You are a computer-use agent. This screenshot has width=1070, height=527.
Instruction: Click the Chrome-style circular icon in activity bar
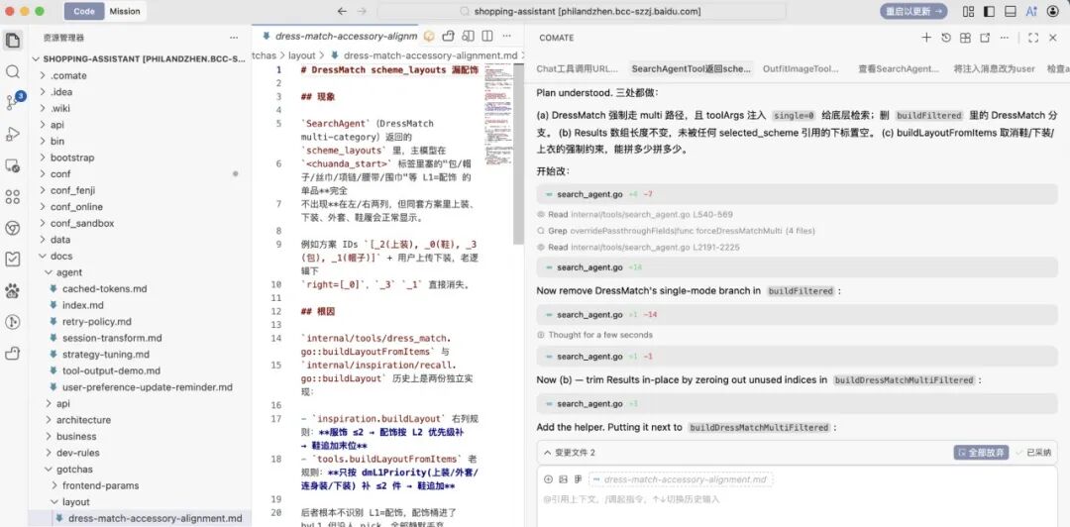(13, 228)
